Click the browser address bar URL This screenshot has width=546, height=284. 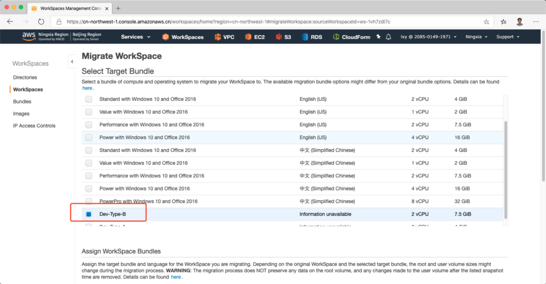click(x=228, y=22)
